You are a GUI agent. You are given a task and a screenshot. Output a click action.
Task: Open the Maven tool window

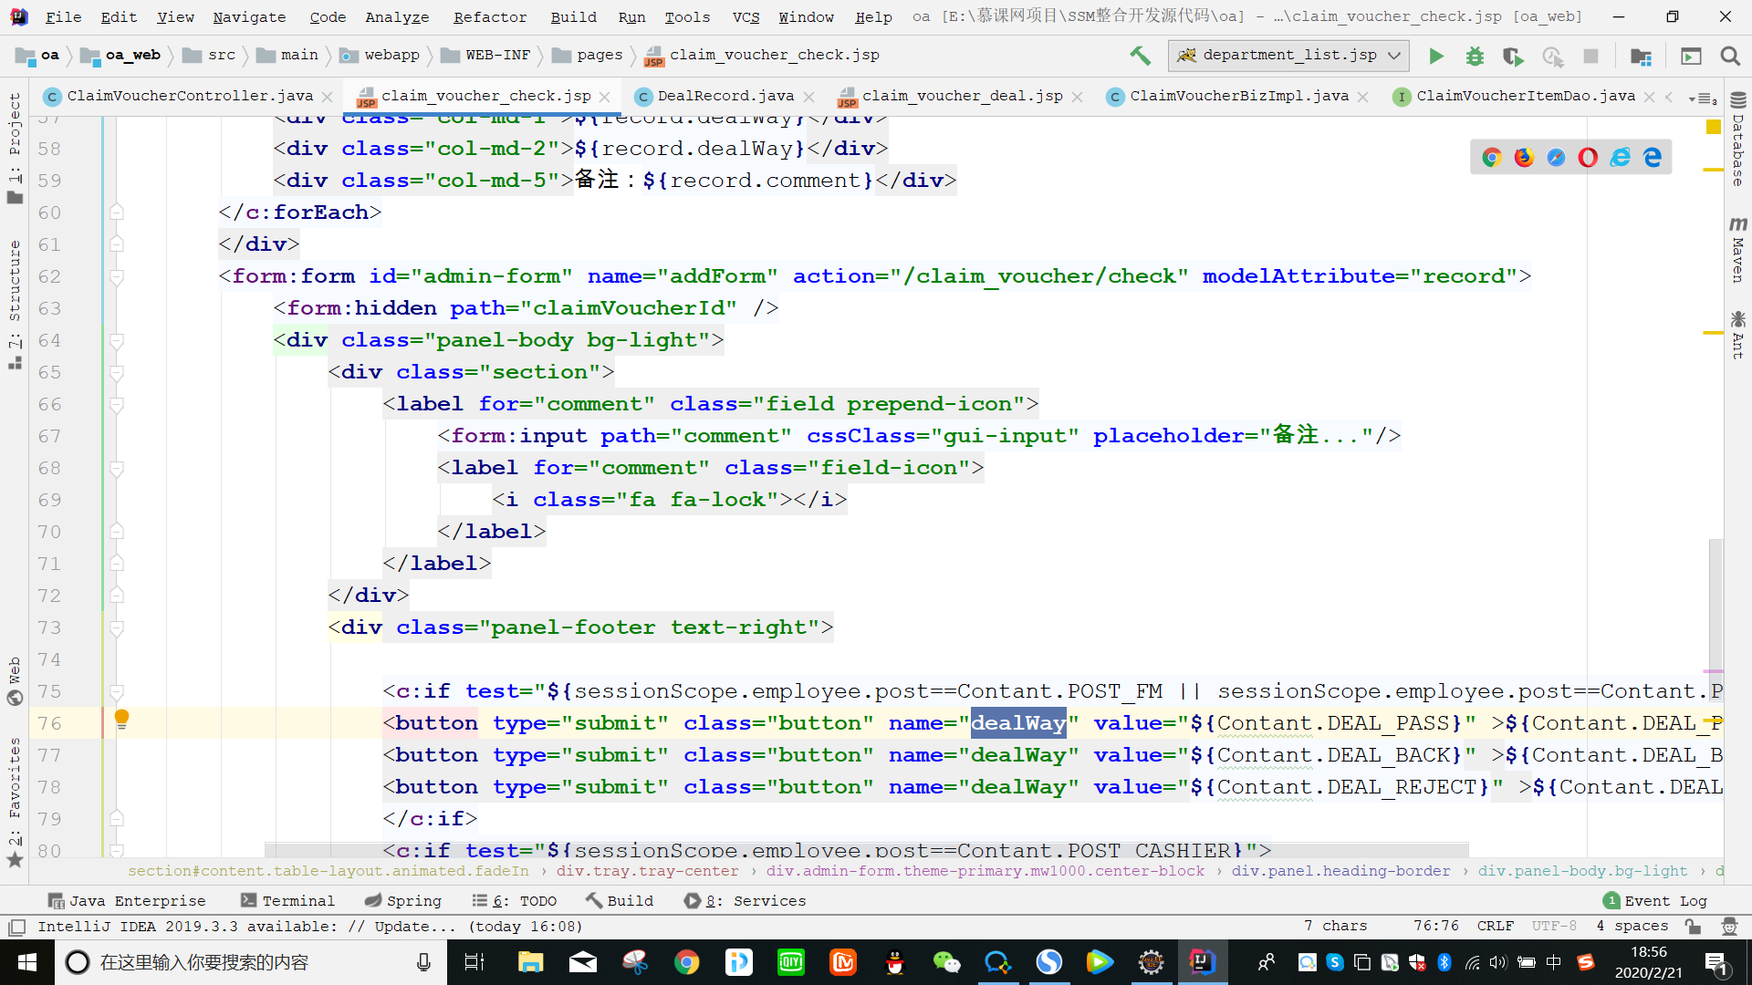tap(1737, 249)
